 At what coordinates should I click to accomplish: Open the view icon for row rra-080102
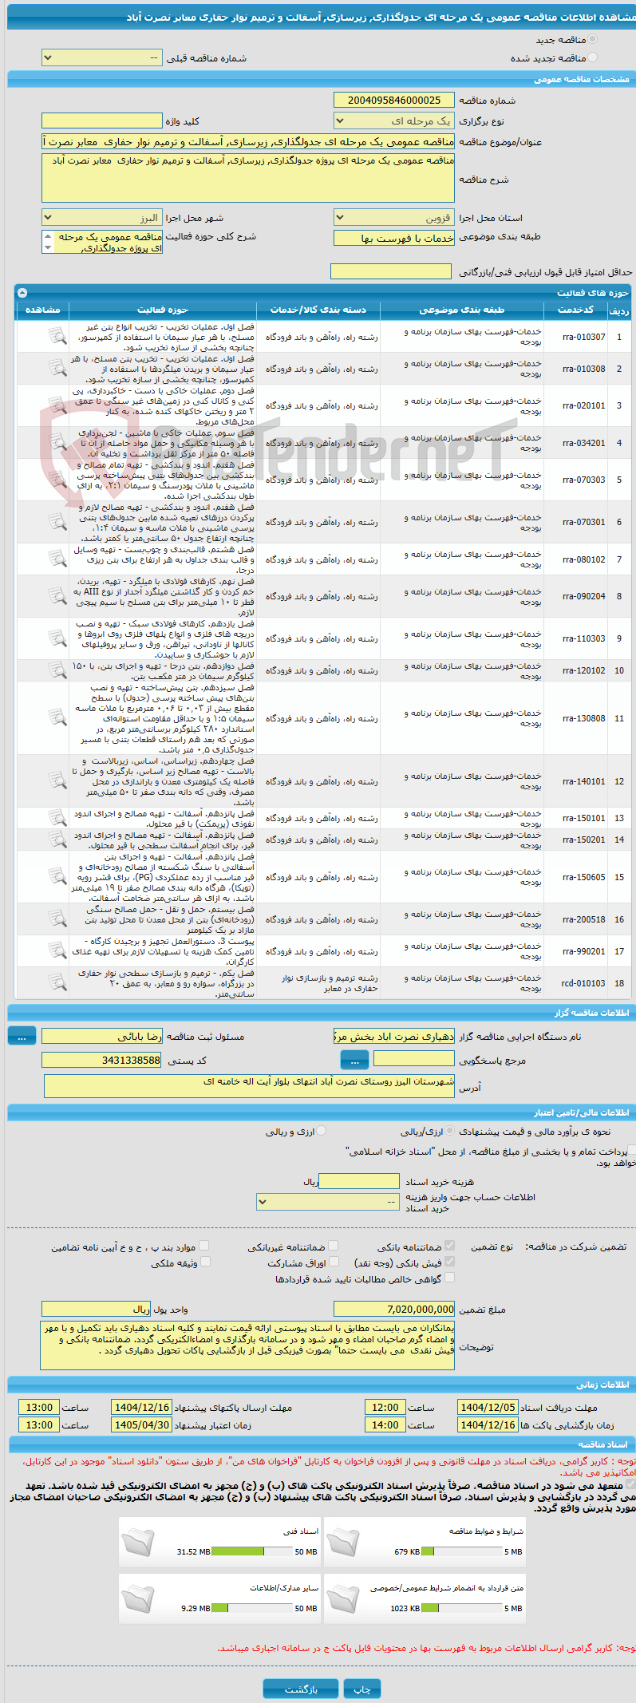click(x=57, y=559)
